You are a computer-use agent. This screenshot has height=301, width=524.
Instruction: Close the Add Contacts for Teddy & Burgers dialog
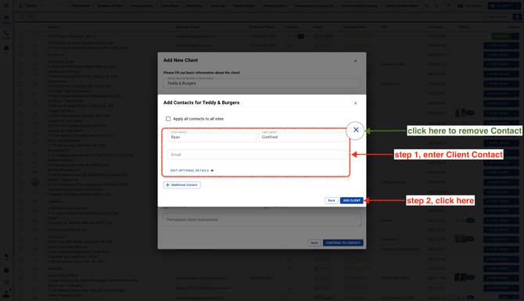tap(355, 103)
